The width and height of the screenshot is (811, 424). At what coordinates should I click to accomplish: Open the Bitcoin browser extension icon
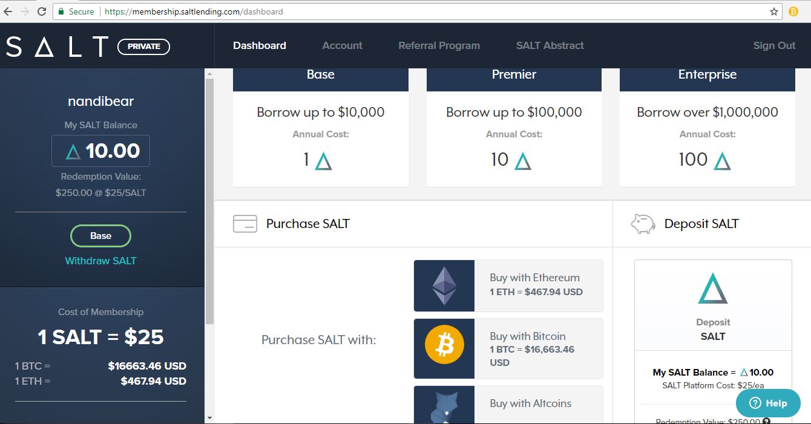click(793, 11)
